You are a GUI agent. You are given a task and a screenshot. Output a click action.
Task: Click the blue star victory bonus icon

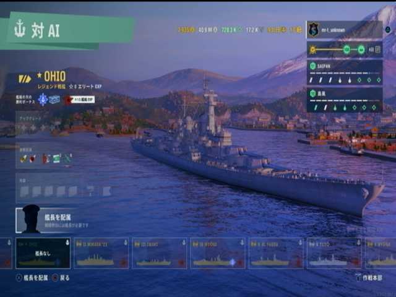pyautogui.click(x=43, y=100)
